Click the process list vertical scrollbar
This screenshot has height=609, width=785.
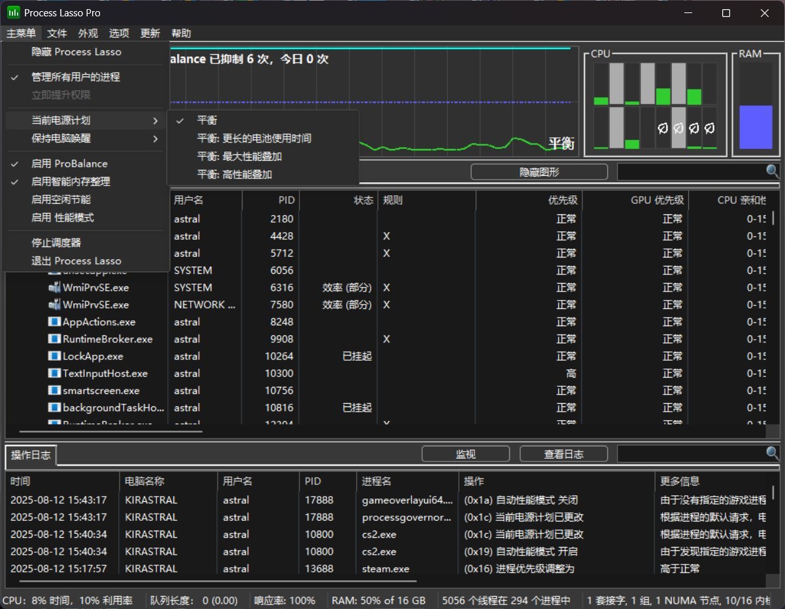tap(775, 218)
